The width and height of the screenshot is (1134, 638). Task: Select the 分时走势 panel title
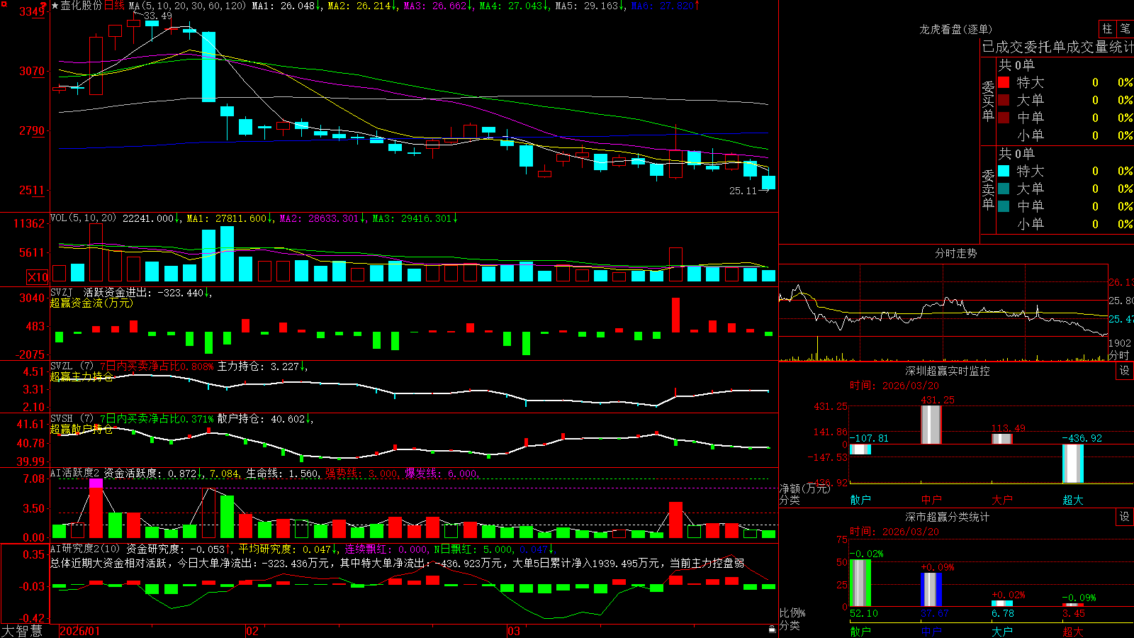(956, 253)
